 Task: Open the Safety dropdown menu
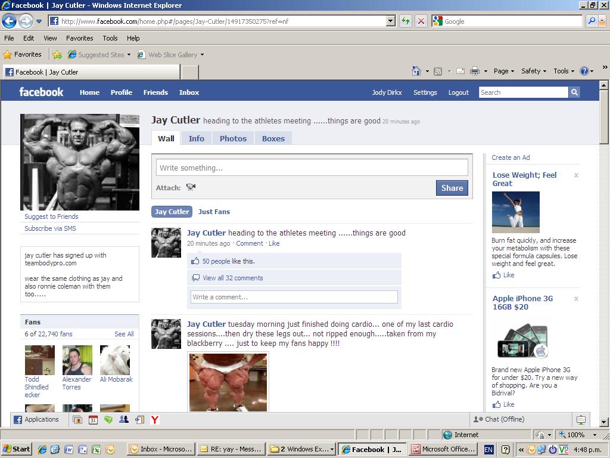(x=533, y=71)
